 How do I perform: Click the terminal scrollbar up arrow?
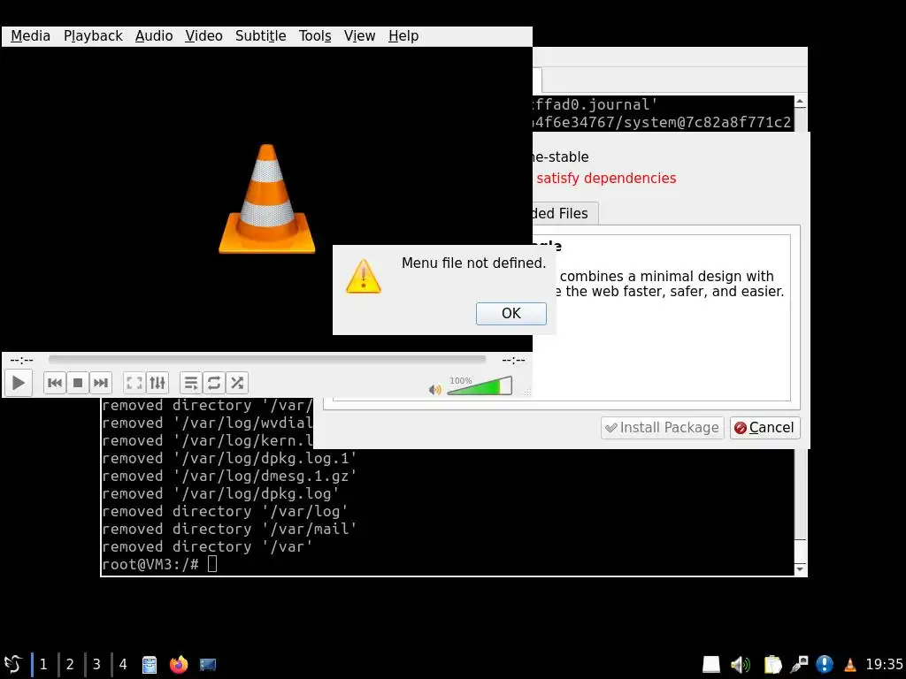[800, 102]
